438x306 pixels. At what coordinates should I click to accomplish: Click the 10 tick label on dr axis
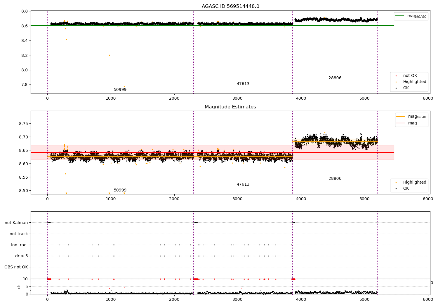click(25, 279)
